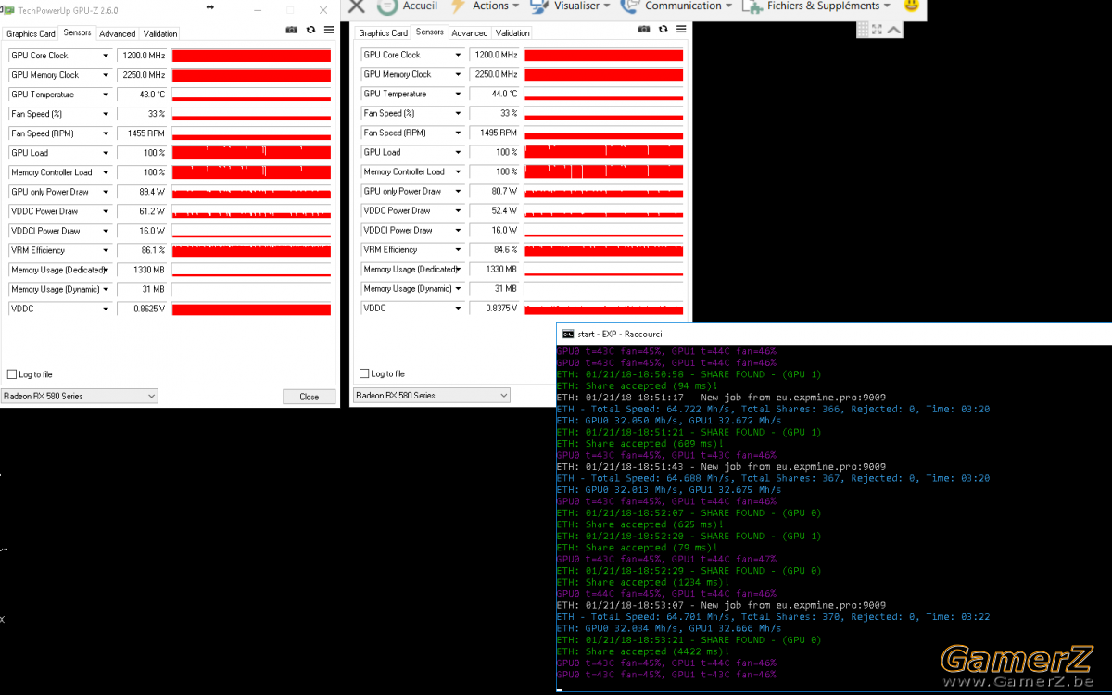Click the screenshot camera icon in left GPU-Z window
This screenshot has width=1112, height=695.
pyautogui.click(x=292, y=31)
